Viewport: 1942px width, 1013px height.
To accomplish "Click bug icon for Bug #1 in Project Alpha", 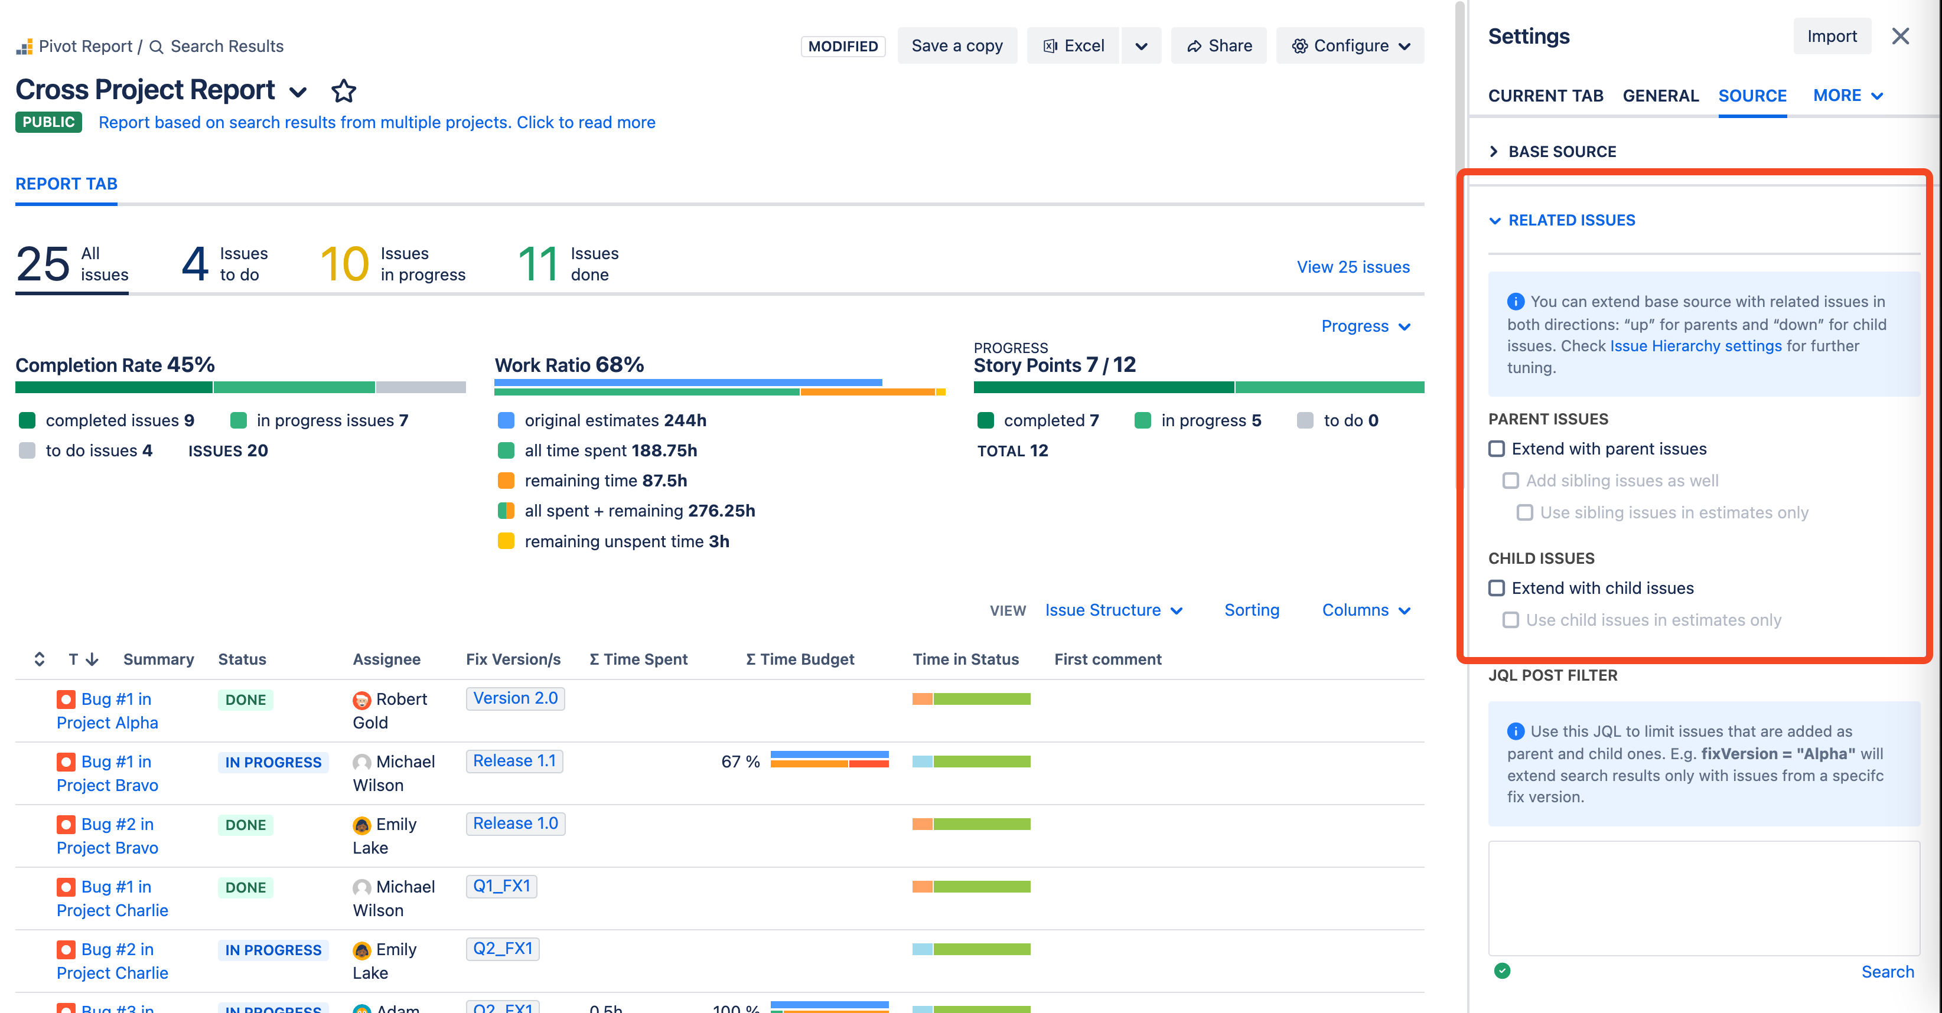I will (66, 700).
